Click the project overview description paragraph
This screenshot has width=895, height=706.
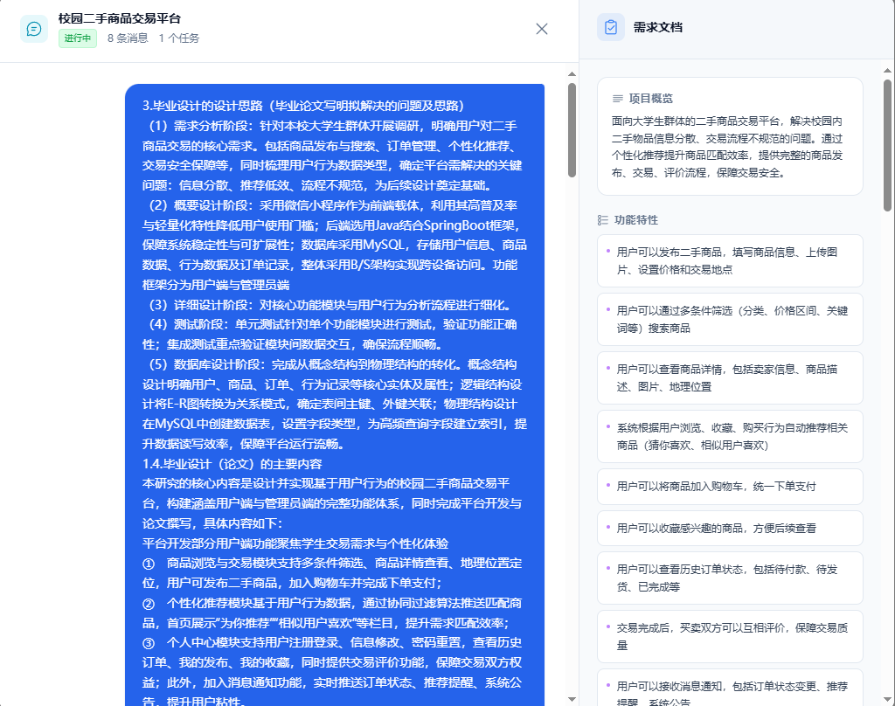pyautogui.click(x=727, y=147)
